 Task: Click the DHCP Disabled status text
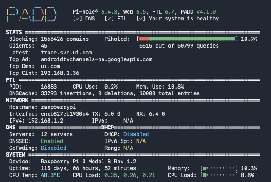[x=136, y=134]
